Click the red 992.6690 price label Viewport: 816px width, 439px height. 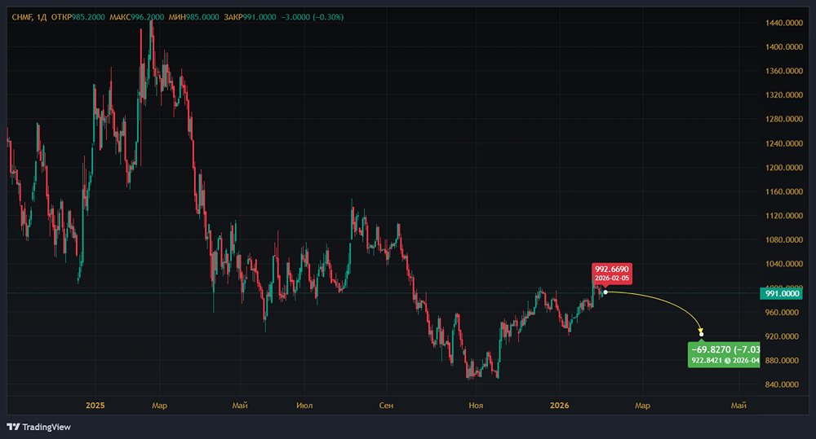point(612,274)
